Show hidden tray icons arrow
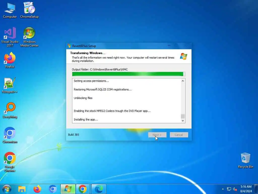Image resolution: width=258 pixels, height=194 pixels. [x=223, y=189]
